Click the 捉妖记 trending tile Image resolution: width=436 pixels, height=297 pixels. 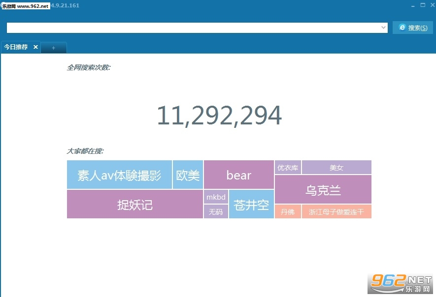(x=135, y=204)
